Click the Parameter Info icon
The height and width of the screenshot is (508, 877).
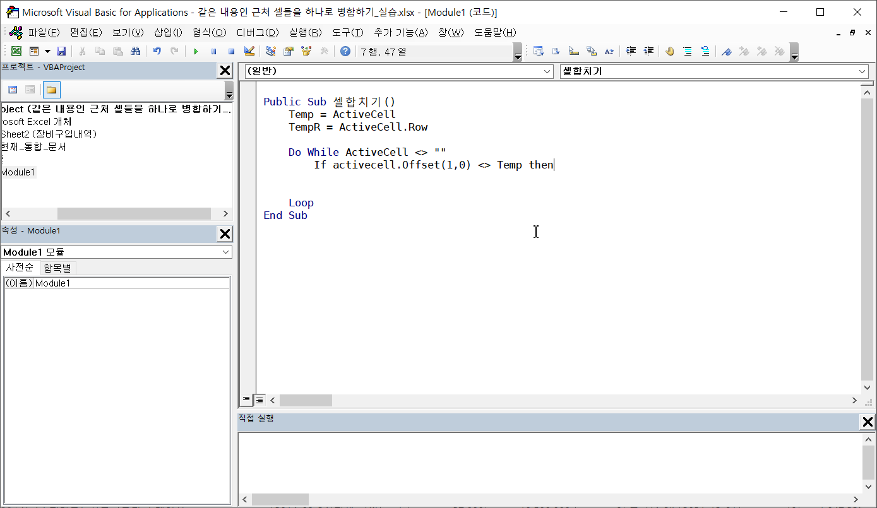(592, 51)
